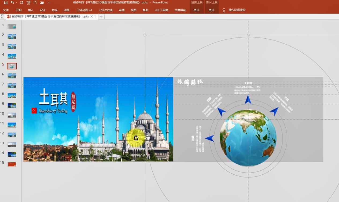Select slide 5 thumbnail
The height and width of the screenshot is (202, 339).
coord(12,66)
